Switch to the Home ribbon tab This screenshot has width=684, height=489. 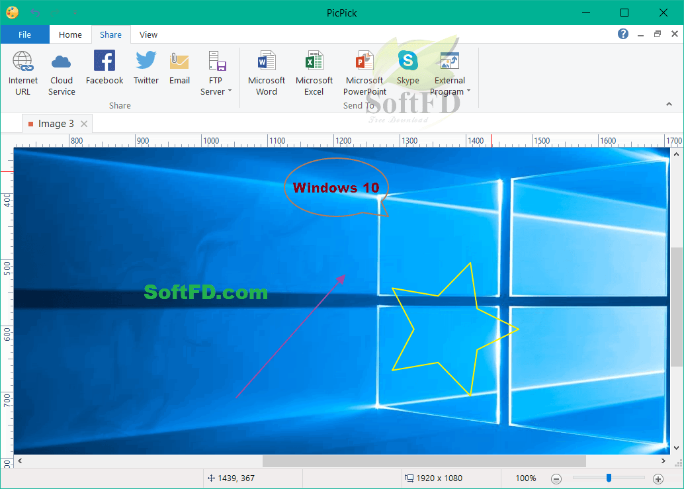(70, 34)
